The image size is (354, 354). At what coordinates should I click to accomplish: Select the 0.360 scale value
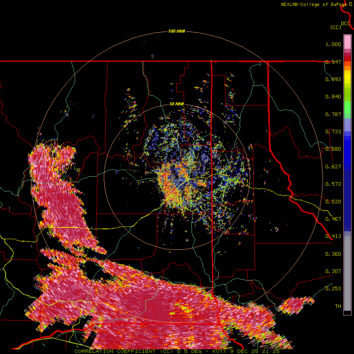pyautogui.click(x=333, y=254)
